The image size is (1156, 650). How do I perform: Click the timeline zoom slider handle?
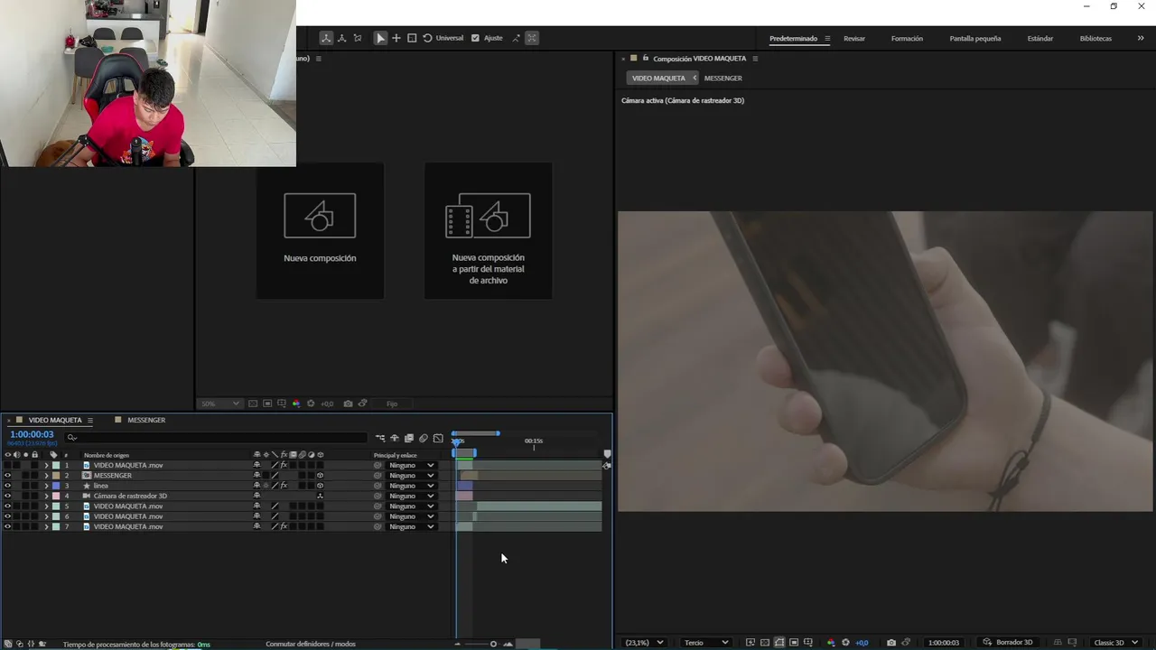493,644
